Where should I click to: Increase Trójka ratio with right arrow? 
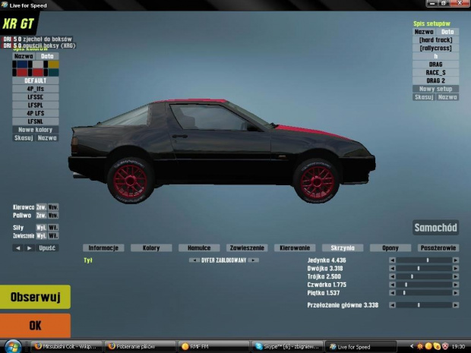point(456,276)
